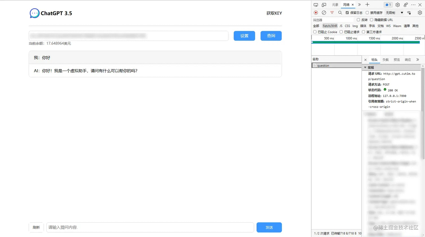The height and width of the screenshot is (237, 425).
Task: Click the 名称 column header
Action: [x=337, y=59]
